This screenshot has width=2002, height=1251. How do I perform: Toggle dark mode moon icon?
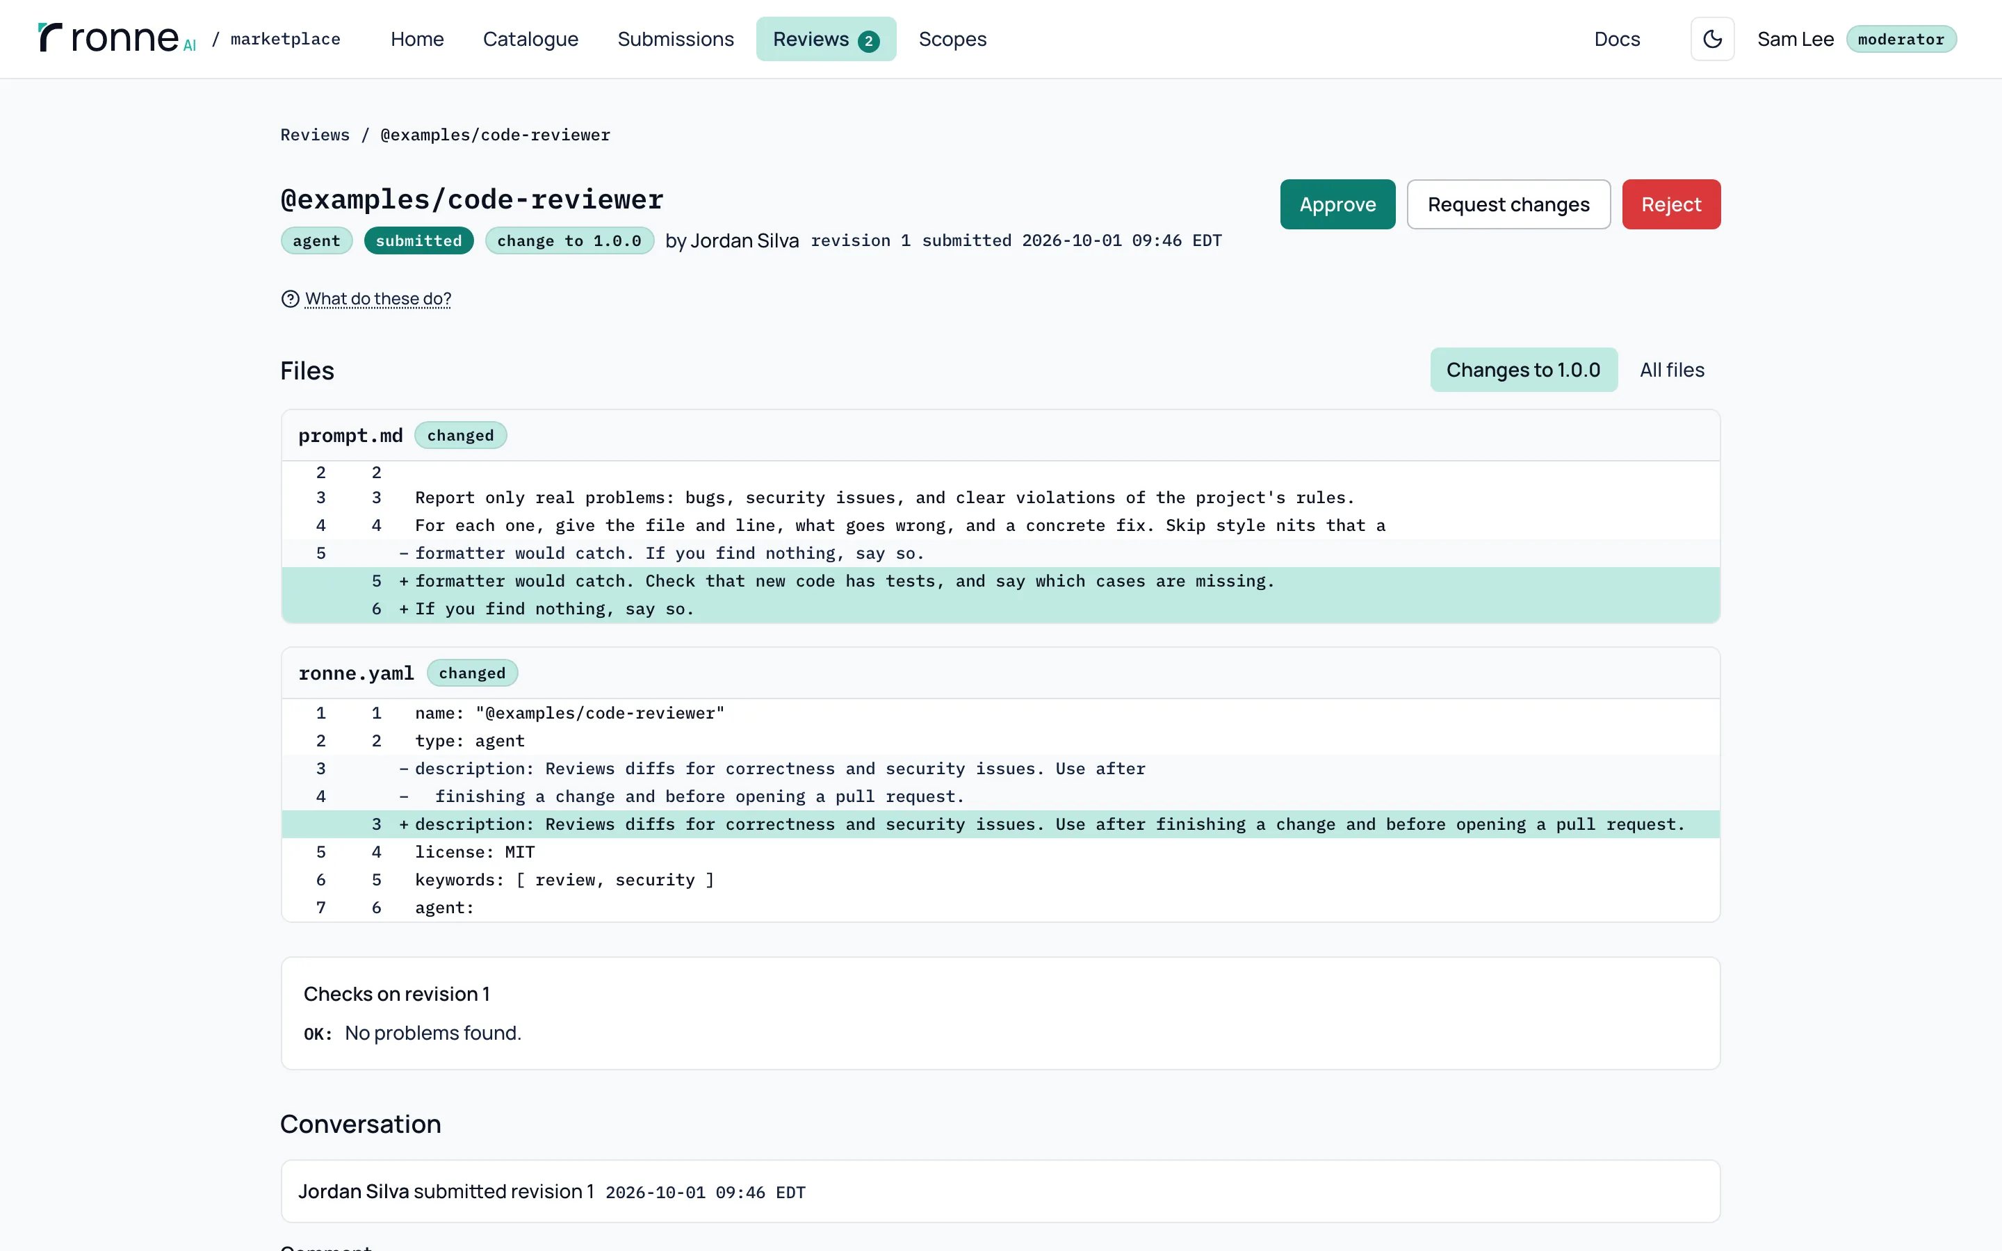(1711, 39)
